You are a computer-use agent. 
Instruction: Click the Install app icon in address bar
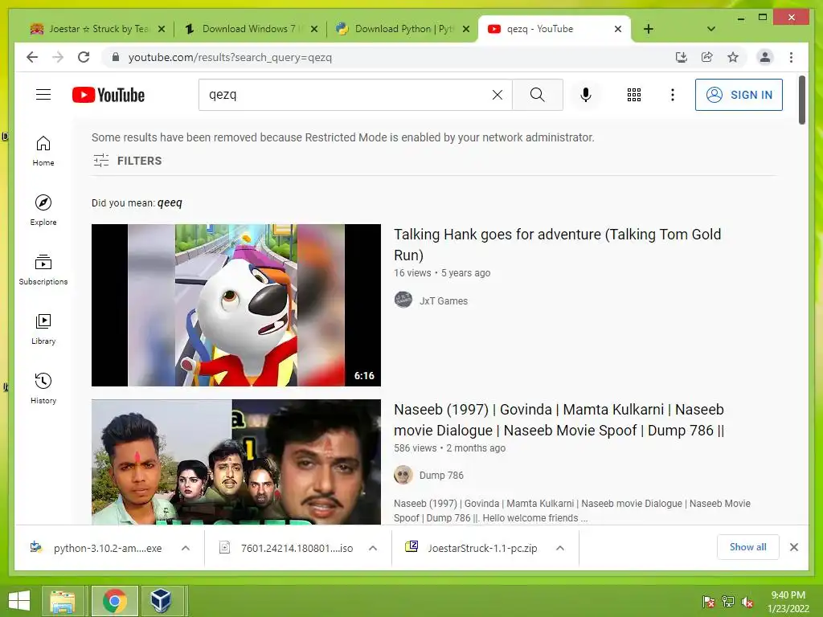682,57
